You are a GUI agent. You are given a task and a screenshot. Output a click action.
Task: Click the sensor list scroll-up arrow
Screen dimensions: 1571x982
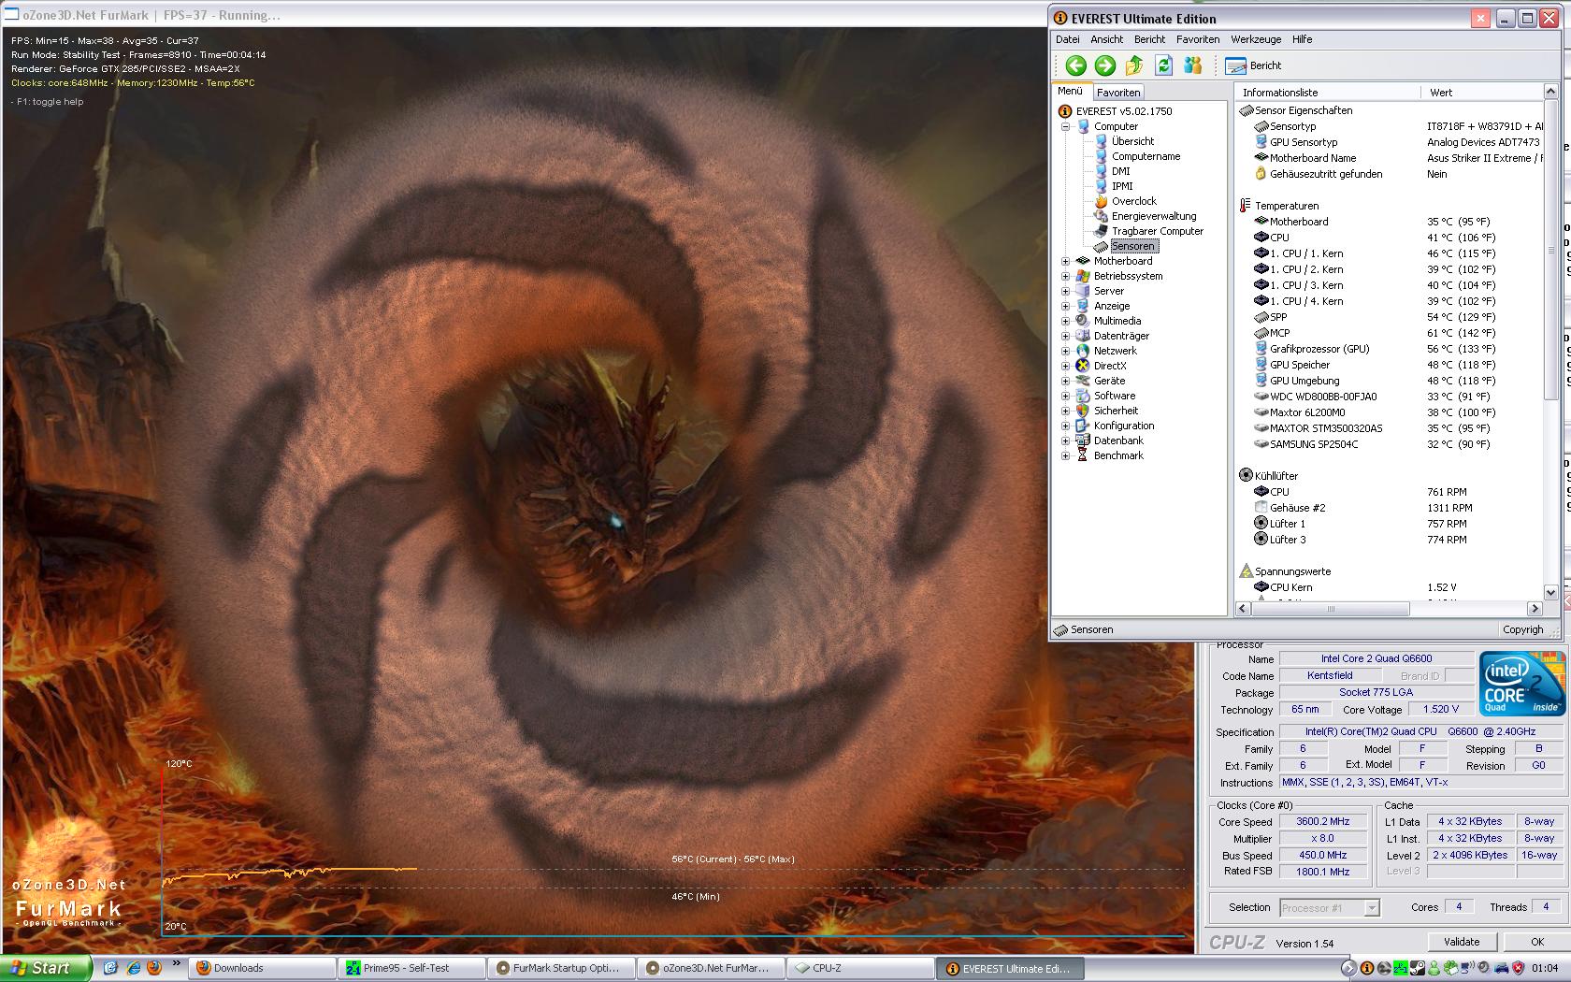pyautogui.click(x=1550, y=92)
